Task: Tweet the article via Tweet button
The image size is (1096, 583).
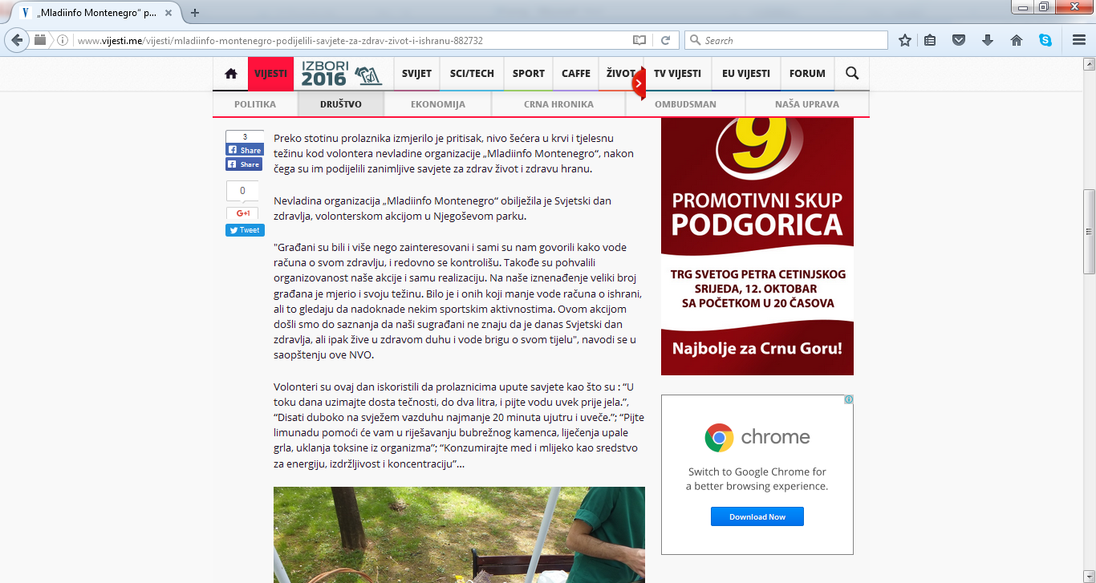Action: point(244,230)
